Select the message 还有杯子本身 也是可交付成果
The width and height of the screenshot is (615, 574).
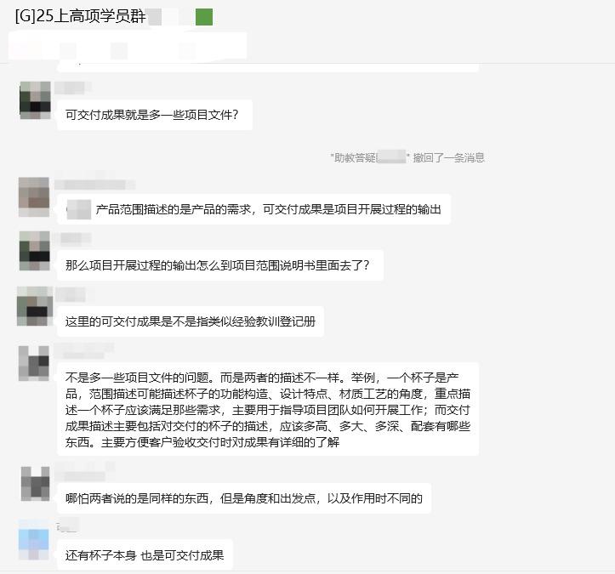145,555
